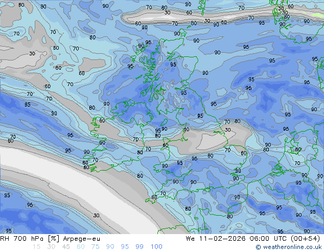Select legend value 30 in color scale
Screen dimensions: 324x251
pos(51,247)
